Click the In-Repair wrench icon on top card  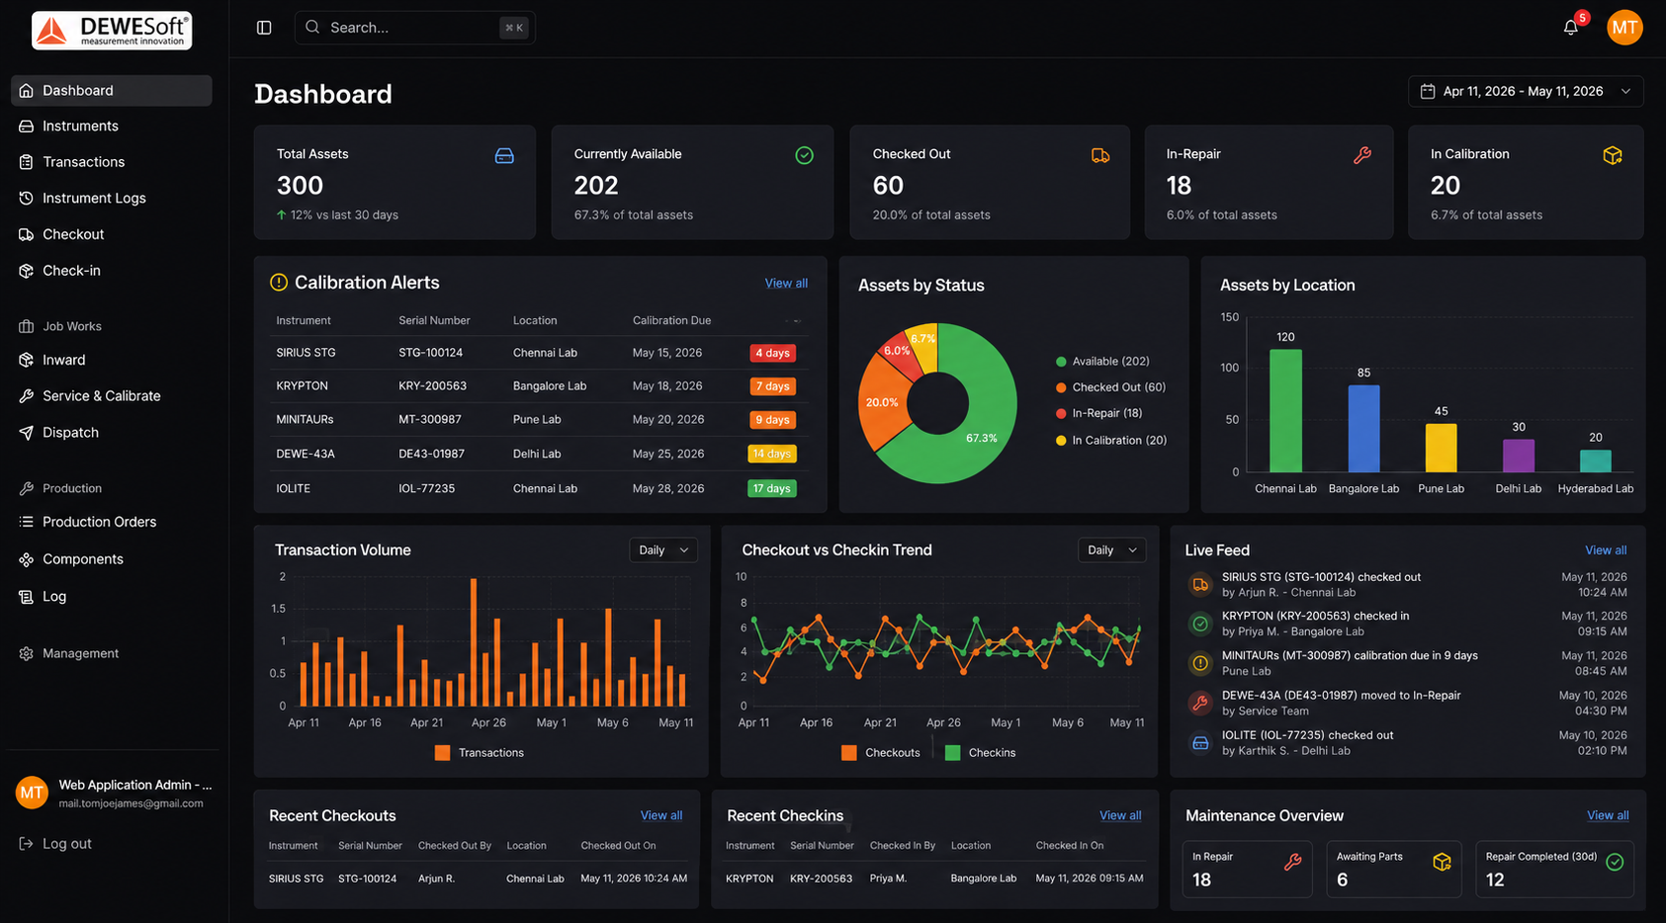click(1362, 155)
